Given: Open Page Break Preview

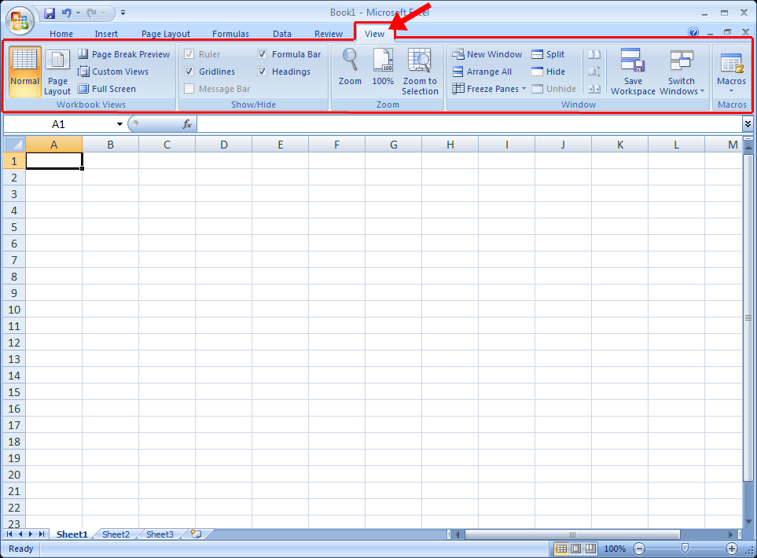Looking at the screenshot, I should tap(124, 54).
